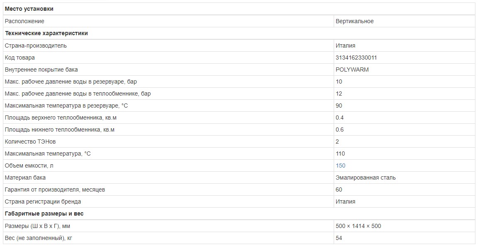Click the dimensions value 500 × 1414 × 500

click(x=358, y=226)
